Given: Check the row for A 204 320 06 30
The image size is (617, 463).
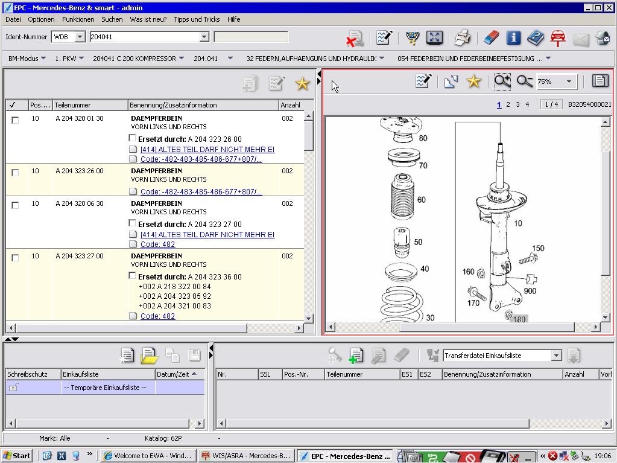Looking at the screenshot, I should click(x=15, y=205).
